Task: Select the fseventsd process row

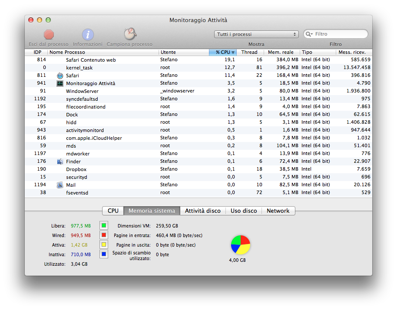Action: pos(198,193)
